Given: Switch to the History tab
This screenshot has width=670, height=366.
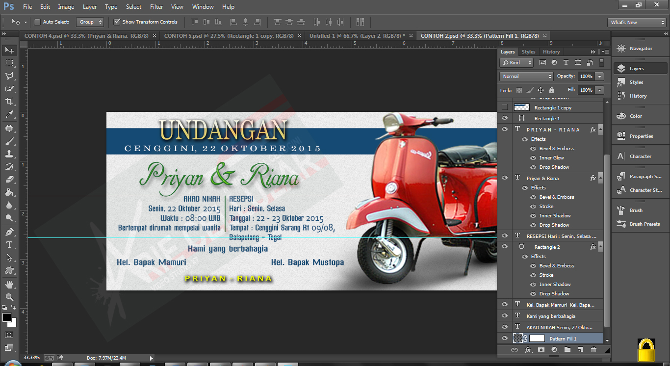Looking at the screenshot, I should point(551,52).
